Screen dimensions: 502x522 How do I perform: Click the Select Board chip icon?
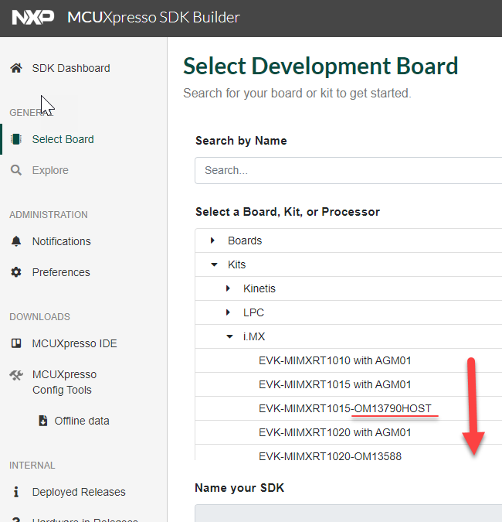pos(16,139)
